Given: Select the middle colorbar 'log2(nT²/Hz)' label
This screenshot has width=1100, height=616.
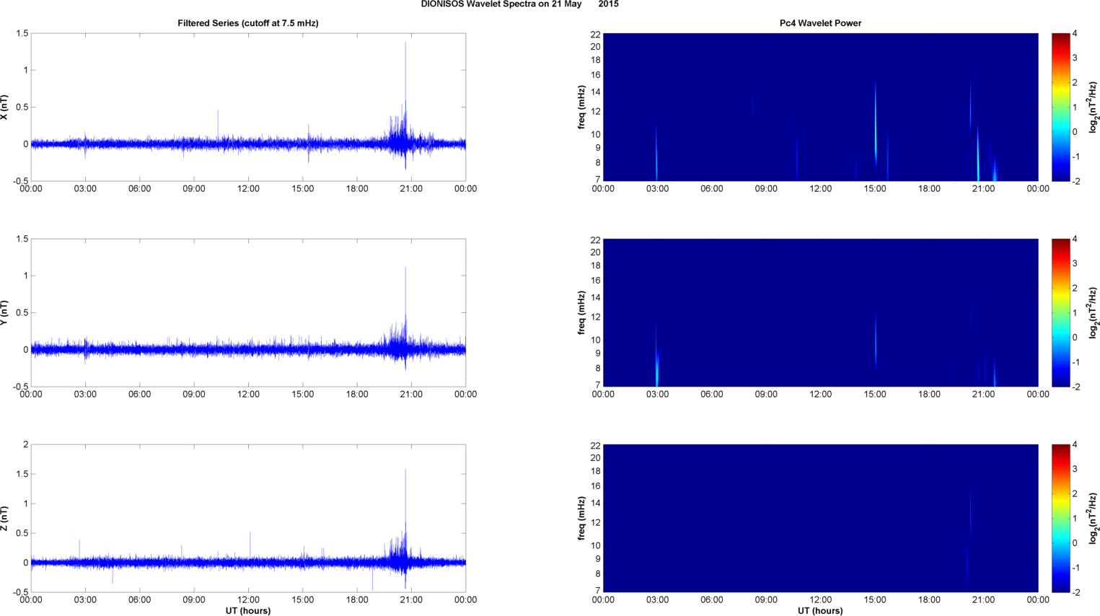Looking at the screenshot, I should coord(1094,313).
